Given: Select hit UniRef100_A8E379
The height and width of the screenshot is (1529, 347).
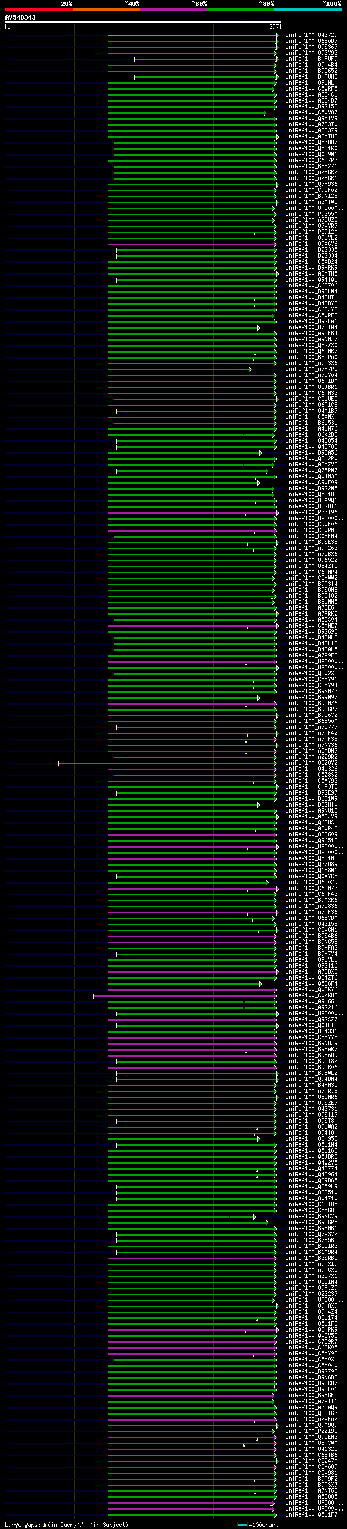Looking at the screenshot, I should pos(311,131).
